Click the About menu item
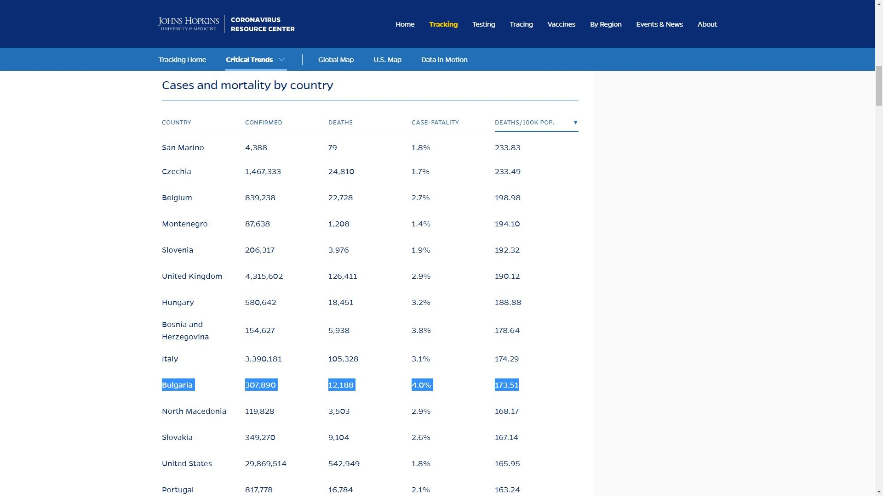 point(707,23)
